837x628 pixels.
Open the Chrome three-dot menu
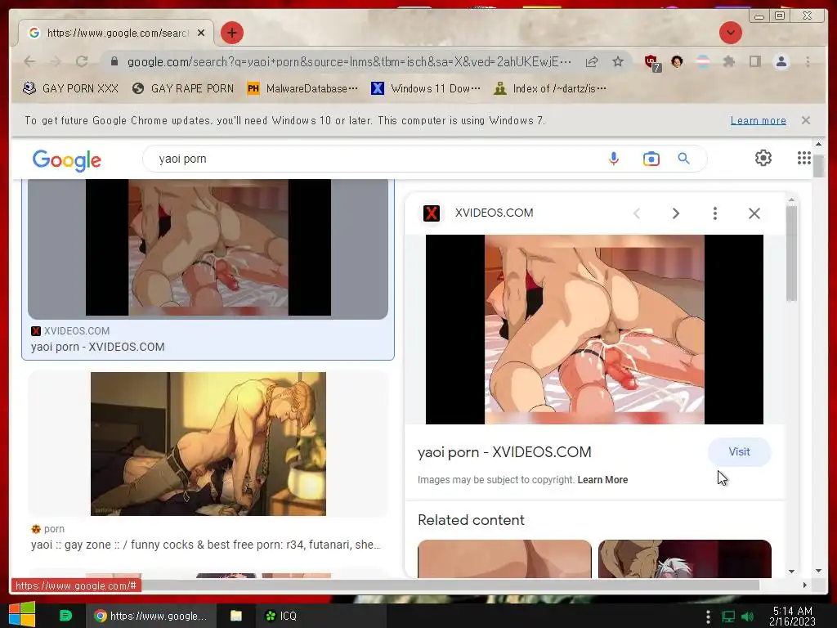coord(808,62)
